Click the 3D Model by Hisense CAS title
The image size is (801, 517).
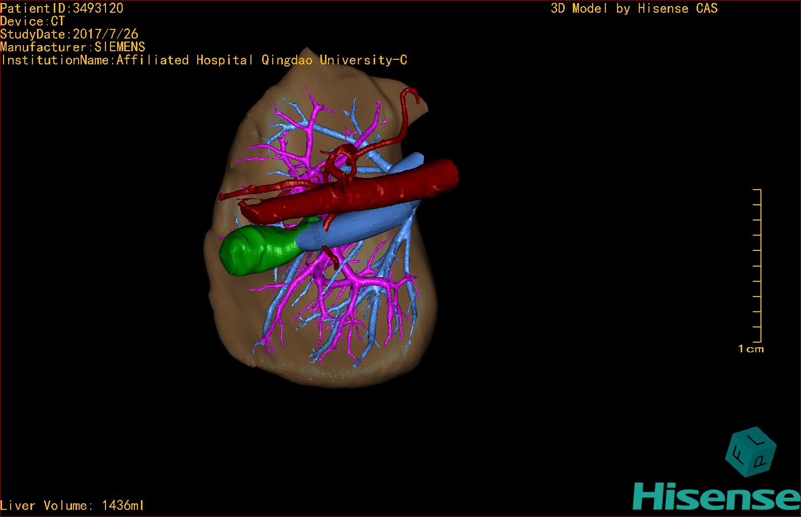(634, 8)
